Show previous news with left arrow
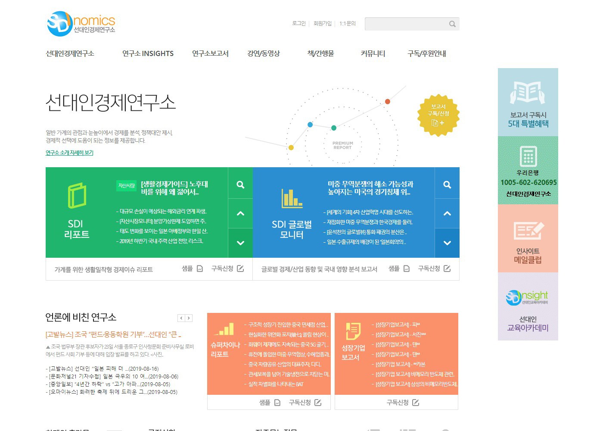Viewport: 603px width, 431px height. pos(181,318)
